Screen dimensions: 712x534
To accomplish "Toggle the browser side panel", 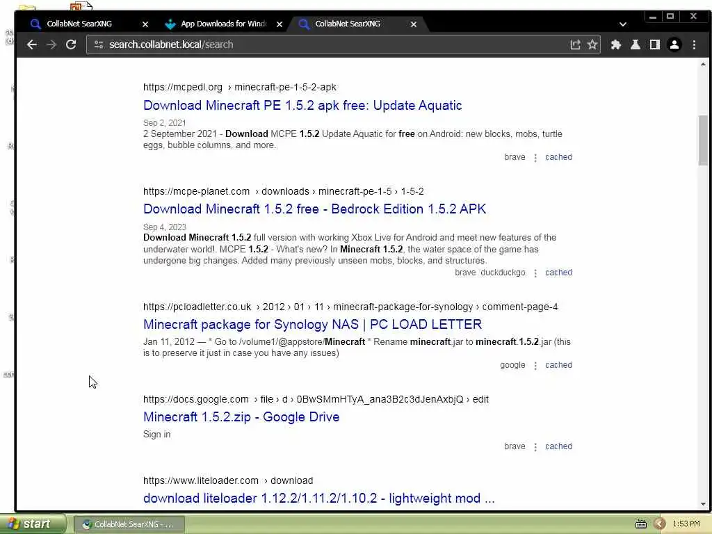I will click(655, 44).
